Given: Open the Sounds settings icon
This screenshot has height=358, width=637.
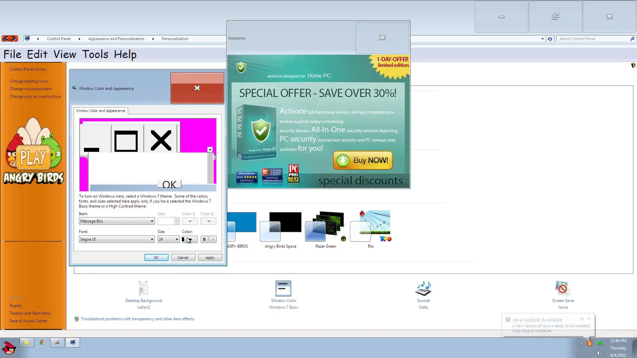Looking at the screenshot, I should 423,289.
